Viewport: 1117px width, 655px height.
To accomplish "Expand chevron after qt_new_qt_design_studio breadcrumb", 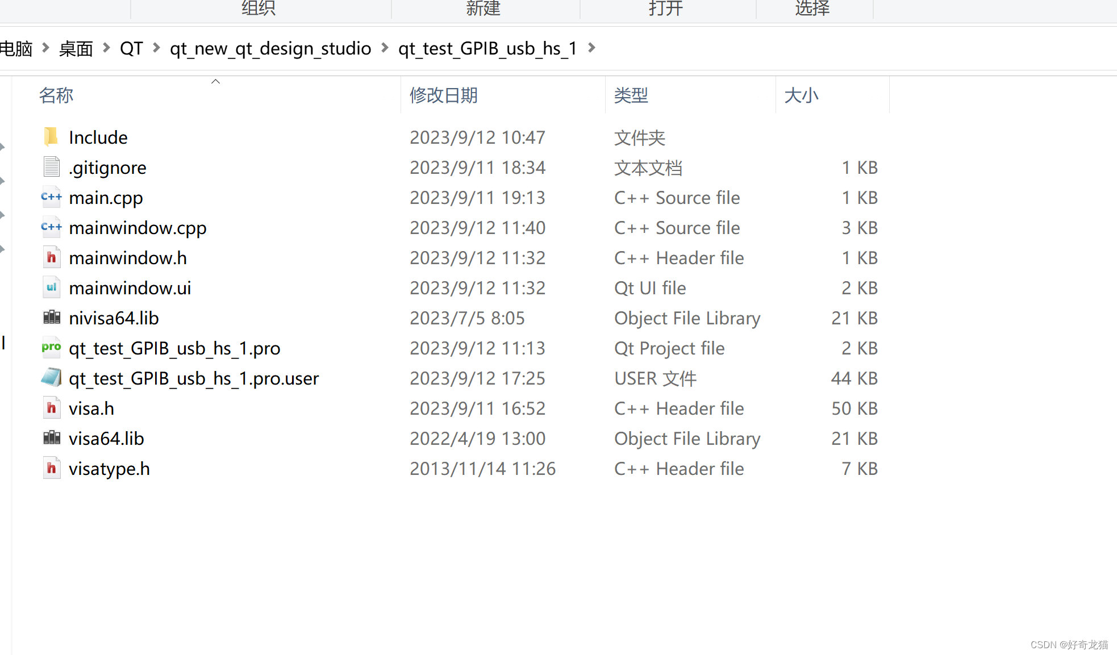I will (x=385, y=48).
